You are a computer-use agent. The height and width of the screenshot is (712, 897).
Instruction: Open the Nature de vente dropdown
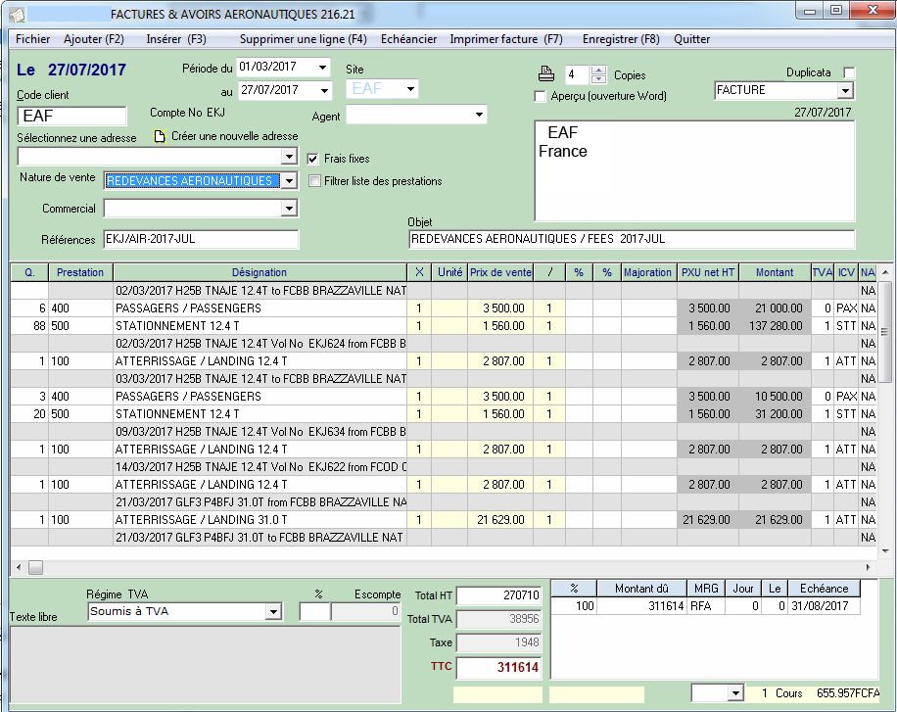click(x=288, y=181)
